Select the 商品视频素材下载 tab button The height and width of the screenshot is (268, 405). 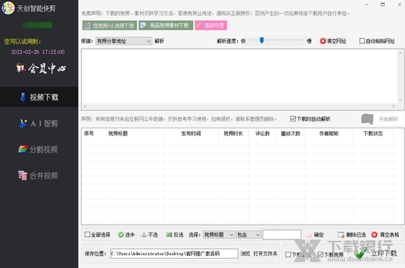(x=165, y=26)
